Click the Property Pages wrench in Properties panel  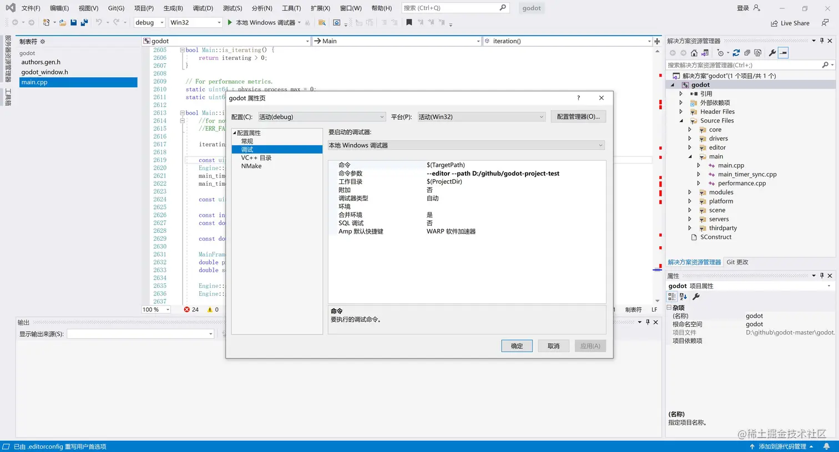pyautogui.click(x=696, y=297)
